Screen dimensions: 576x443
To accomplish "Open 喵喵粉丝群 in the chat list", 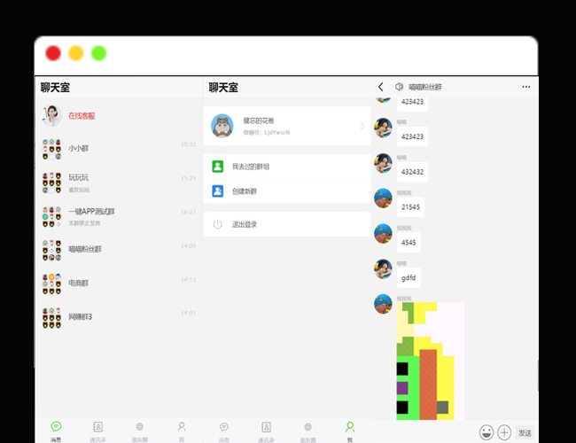I will pyautogui.click(x=119, y=250).
